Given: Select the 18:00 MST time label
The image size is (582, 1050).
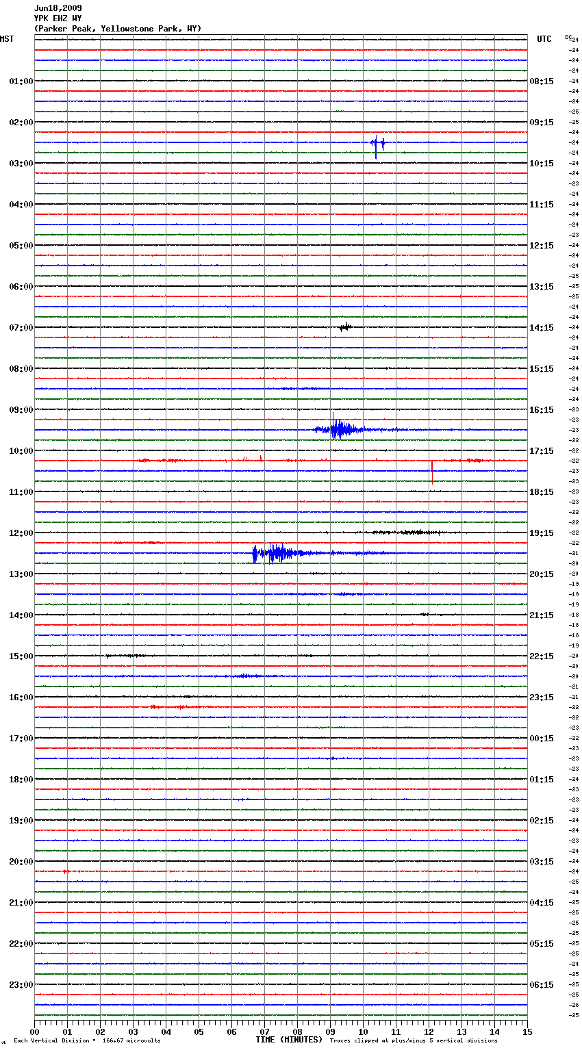Looking at the screenshot, I should coord(21,780).
